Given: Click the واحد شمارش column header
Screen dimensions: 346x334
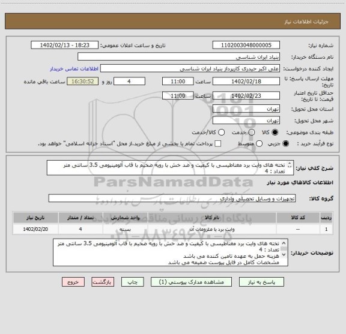Looking at the screenshot, I should pos(125,218).
